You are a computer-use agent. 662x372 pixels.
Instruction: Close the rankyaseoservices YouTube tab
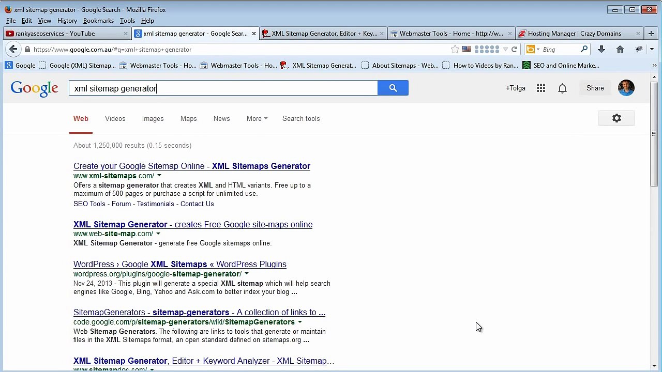[x=125, y=34]
